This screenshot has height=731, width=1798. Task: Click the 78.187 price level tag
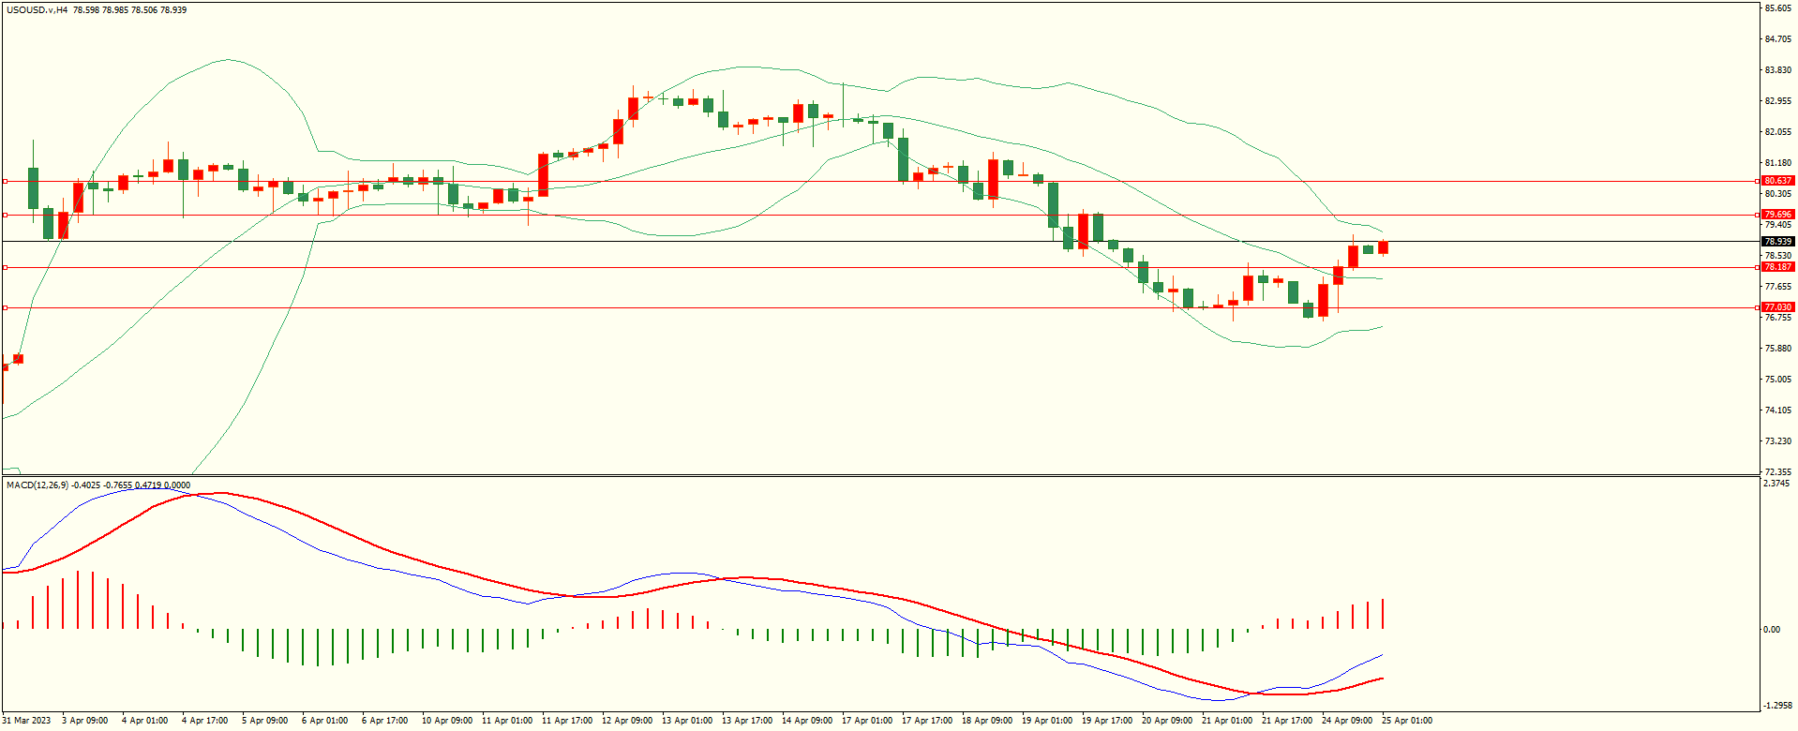click(x=1777, y=267)
